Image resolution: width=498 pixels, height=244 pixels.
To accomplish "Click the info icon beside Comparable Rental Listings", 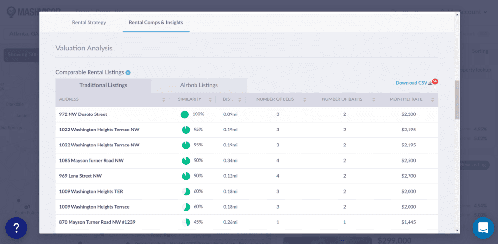I will [x=128, y=73].
